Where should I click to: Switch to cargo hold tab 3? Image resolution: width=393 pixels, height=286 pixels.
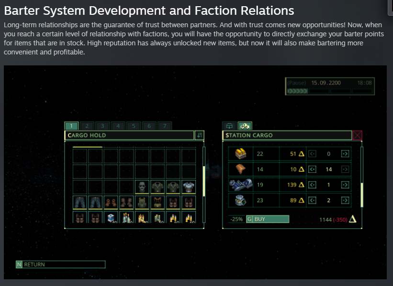coord(102,126)
